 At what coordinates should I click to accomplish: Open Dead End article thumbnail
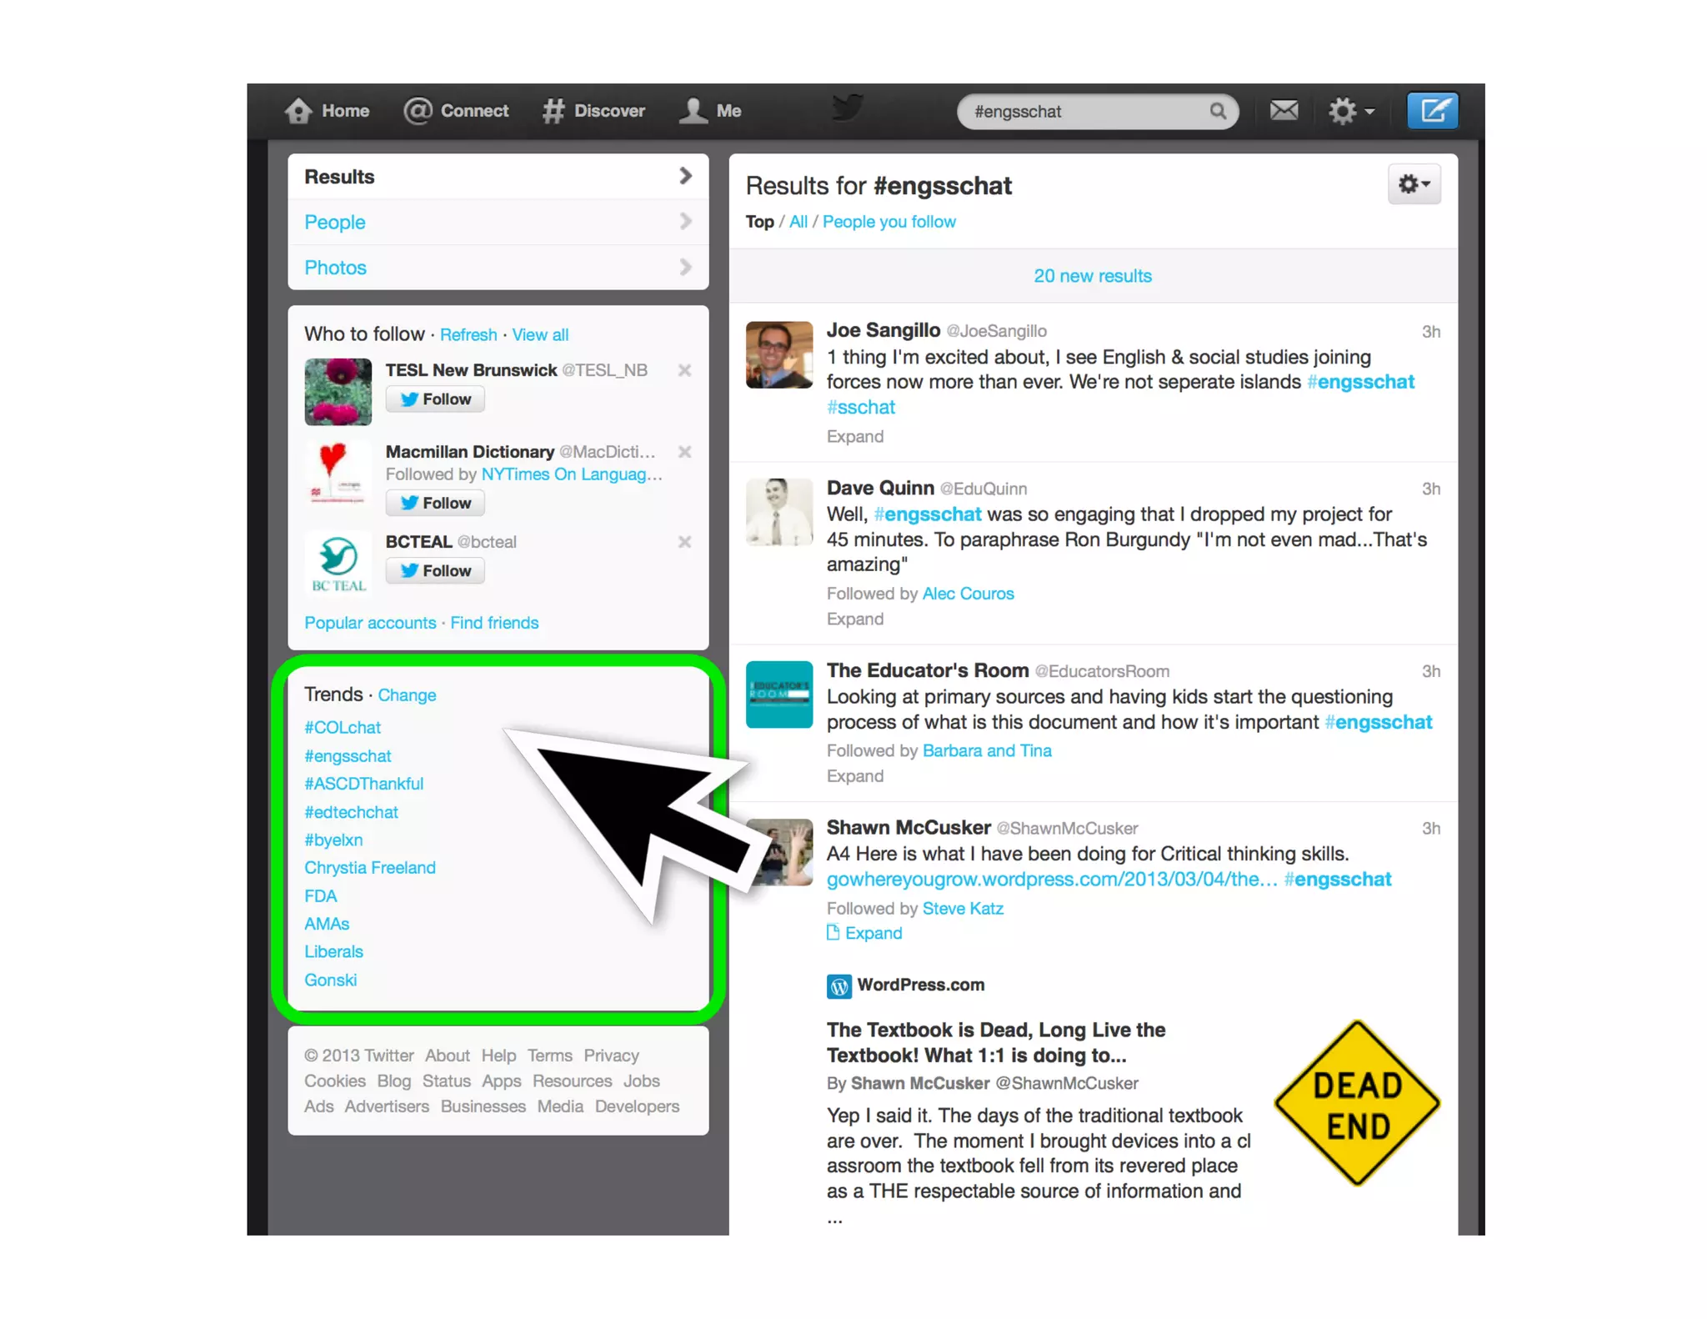1356,1102
